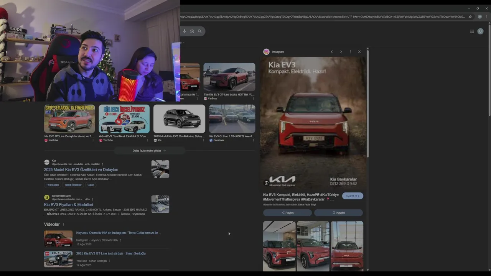The height and width of the screenshot is (276, 491).
Task: Go to previous image in preview panel
Action: point(332,52)
